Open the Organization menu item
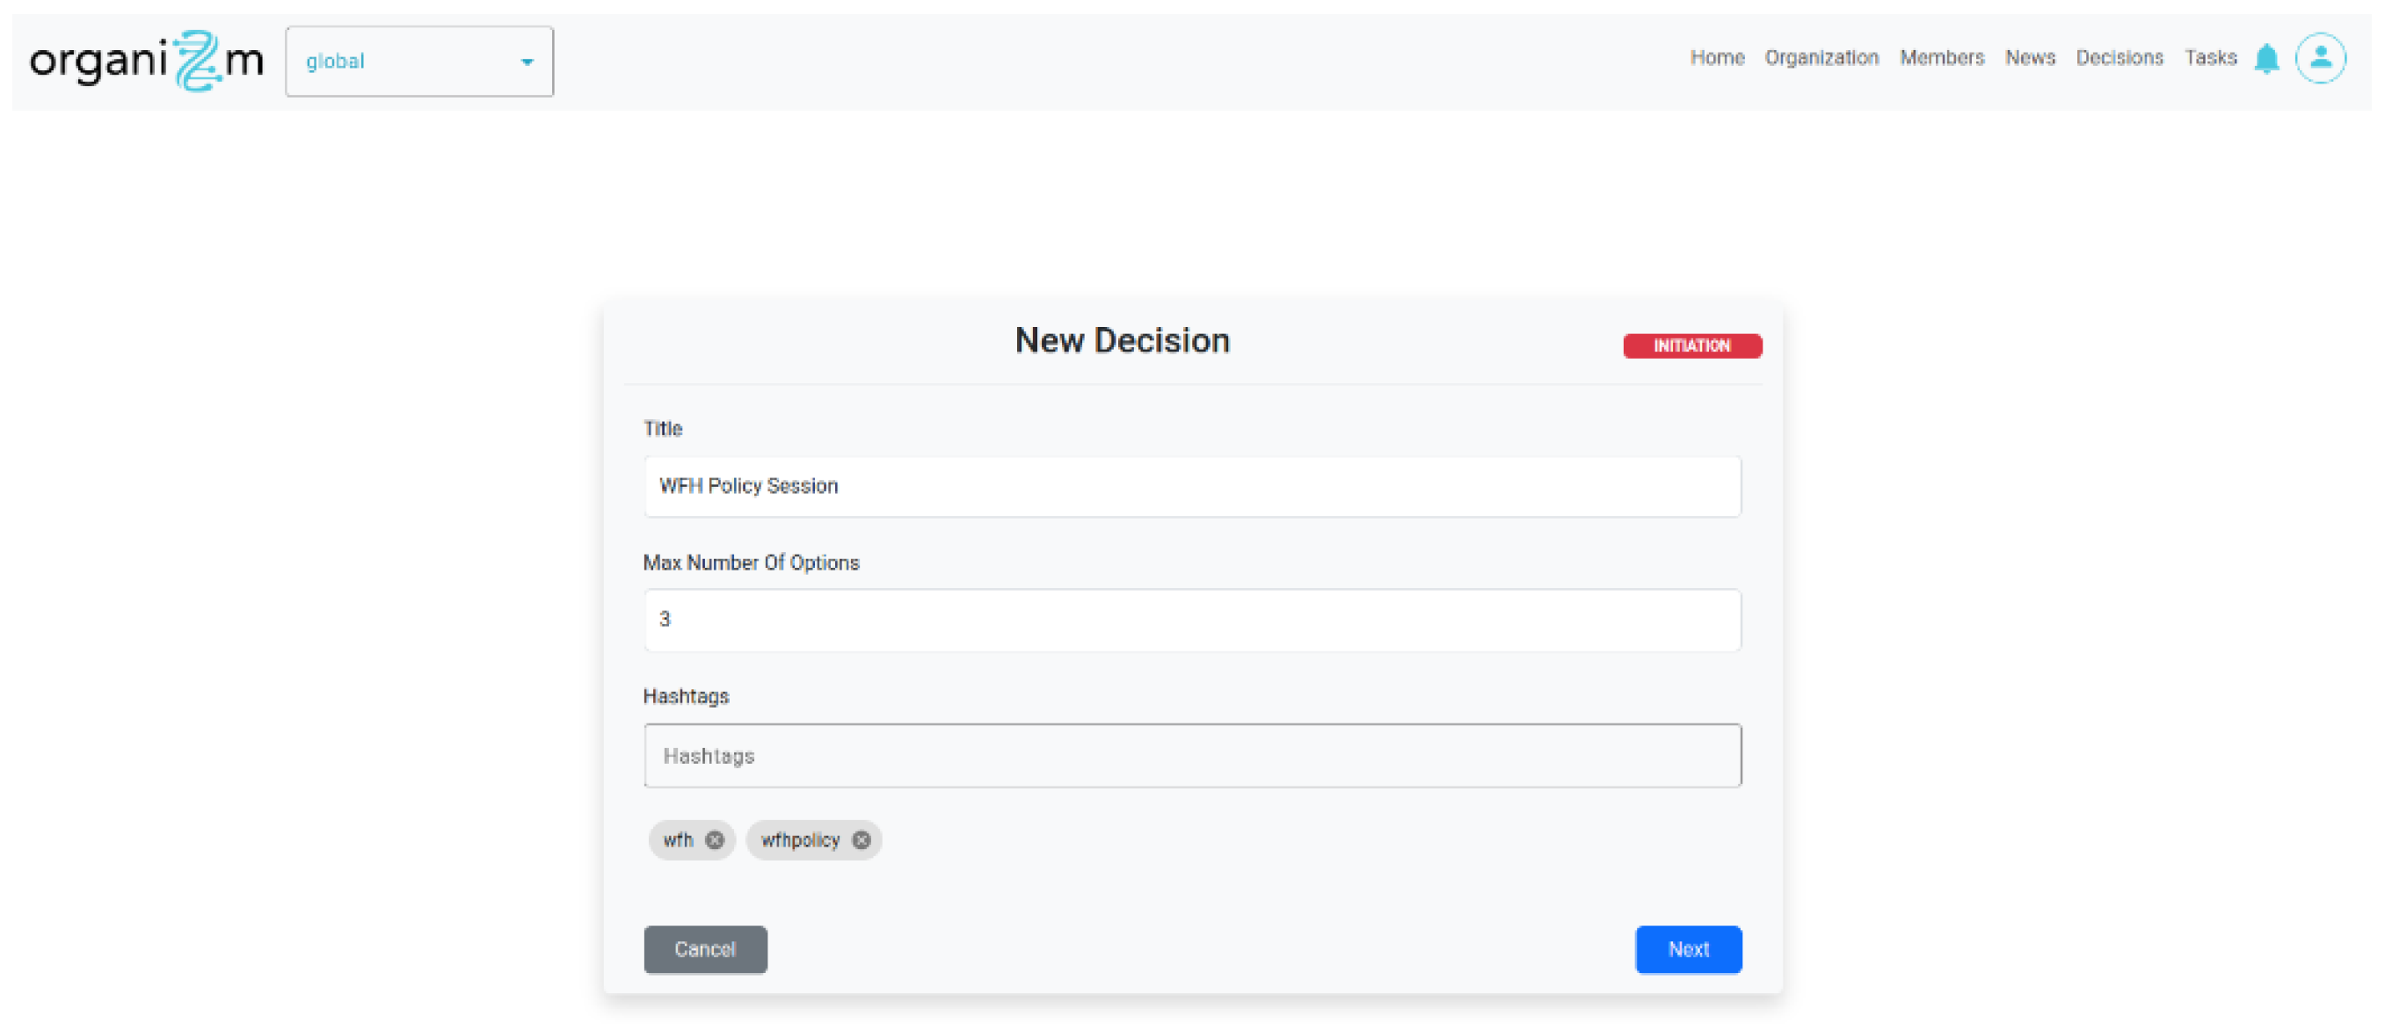Viewport: 2385px width, 1024px height. pyautogui.click(x=1821, y=57)
